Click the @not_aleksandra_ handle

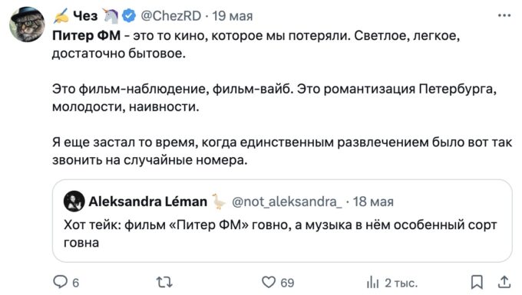[286, 202]
